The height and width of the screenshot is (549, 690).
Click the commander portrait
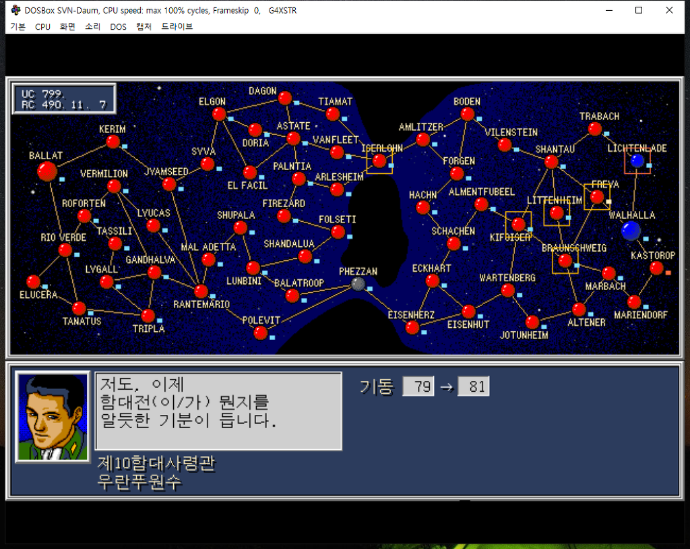pos(53,416)
